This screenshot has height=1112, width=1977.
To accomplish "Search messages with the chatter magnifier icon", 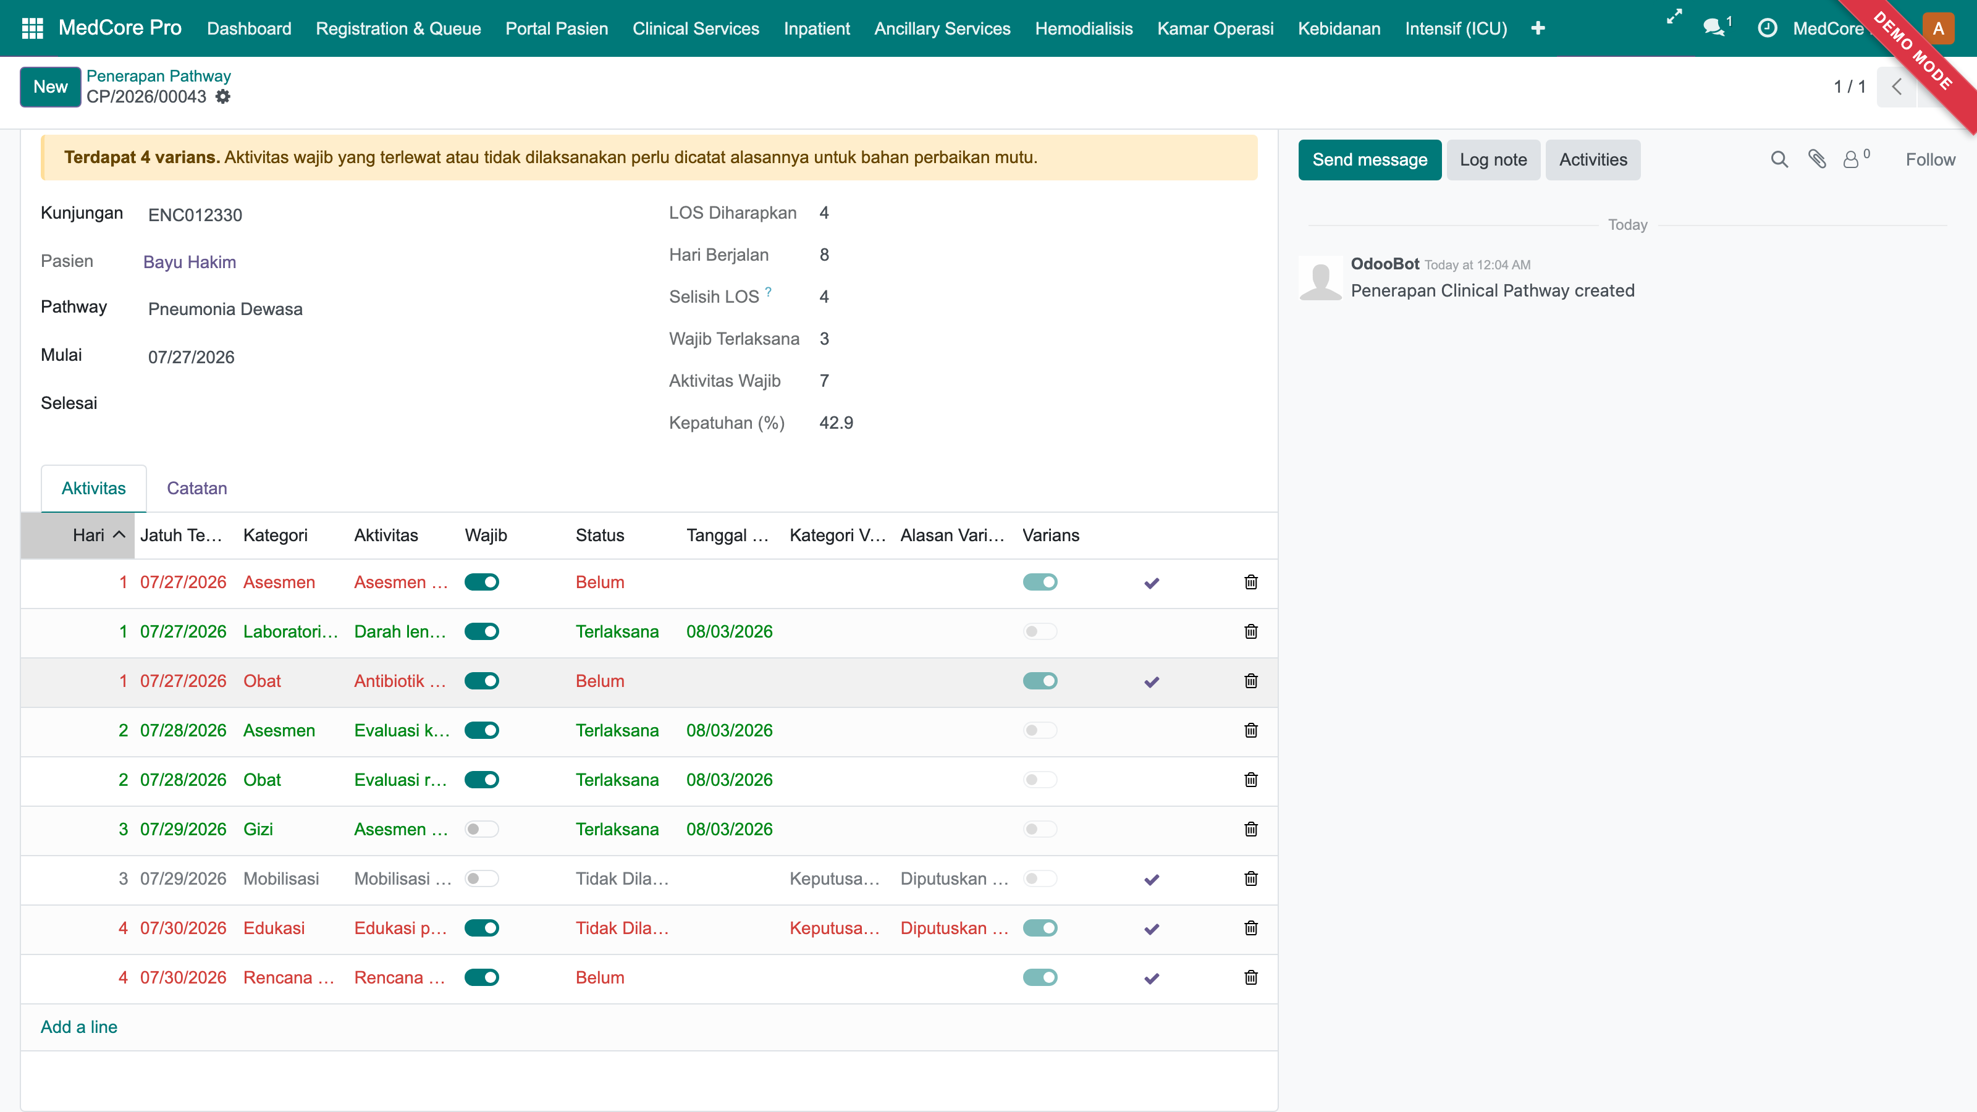I will point(1779,159).
